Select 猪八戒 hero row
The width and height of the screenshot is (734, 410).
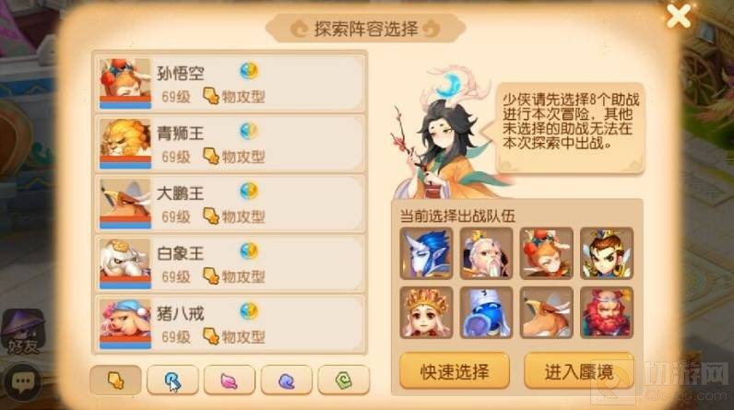click(231, 323)
